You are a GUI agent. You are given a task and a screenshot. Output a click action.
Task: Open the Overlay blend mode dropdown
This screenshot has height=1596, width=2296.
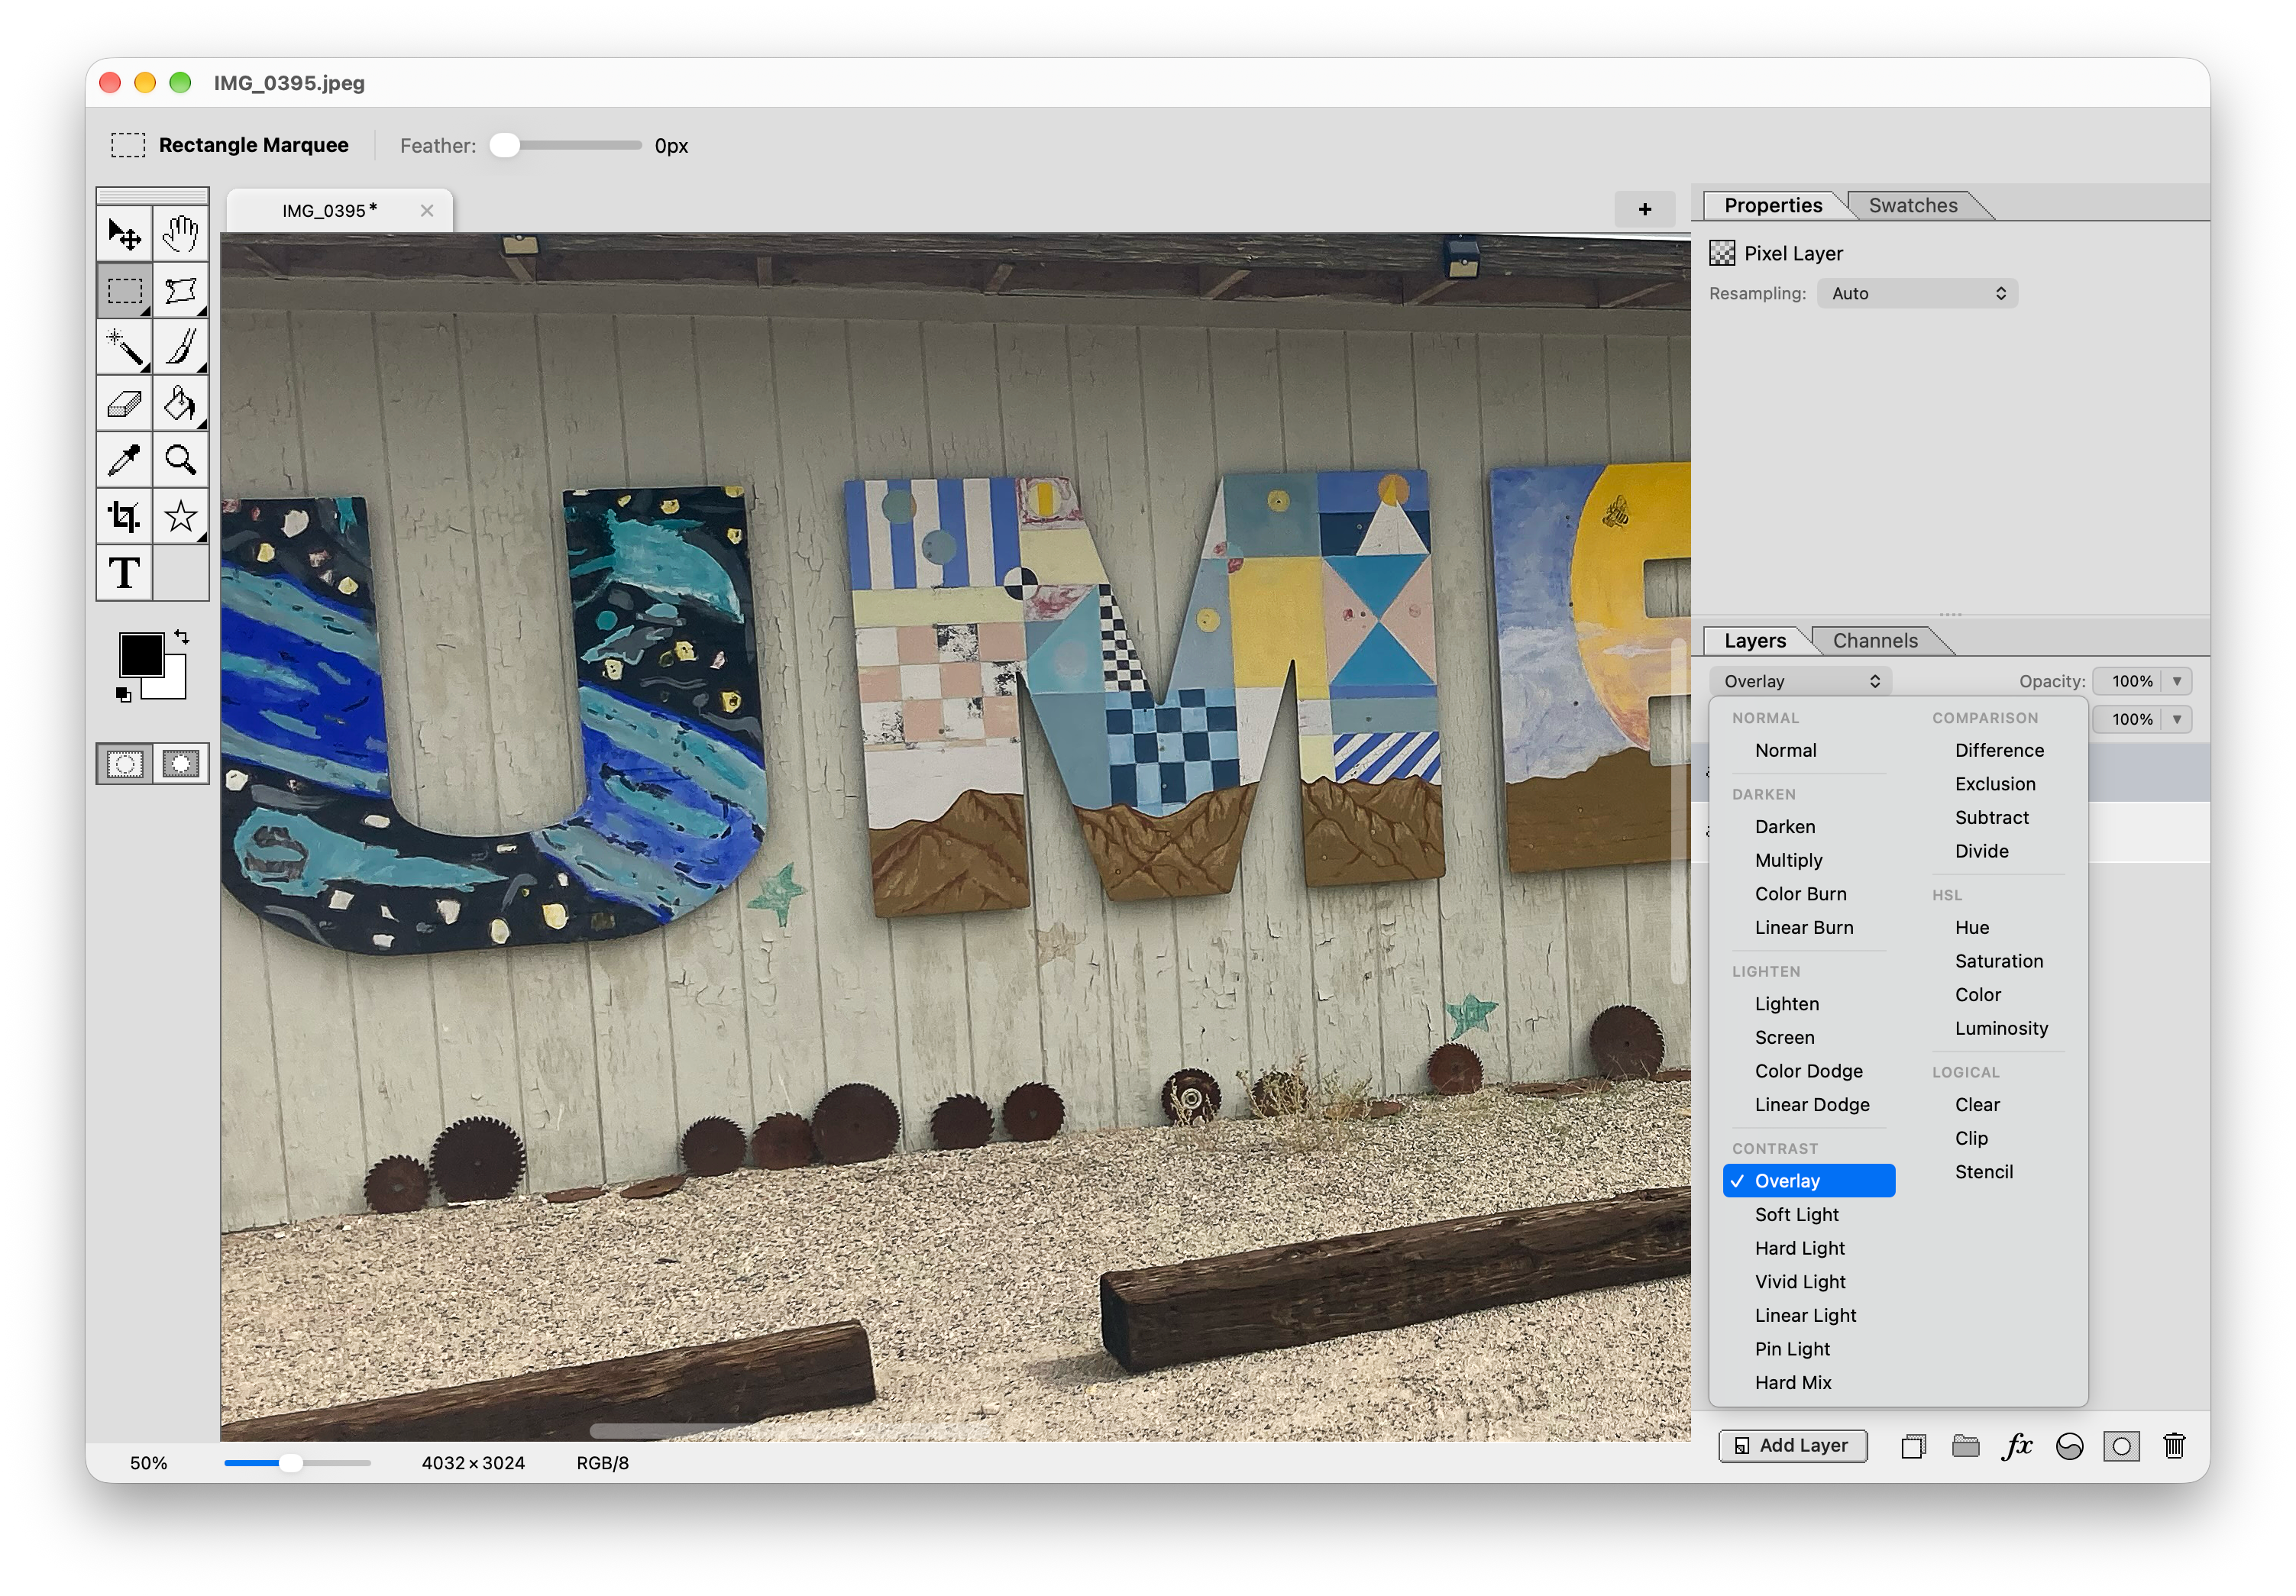[x=1800, y=681]
